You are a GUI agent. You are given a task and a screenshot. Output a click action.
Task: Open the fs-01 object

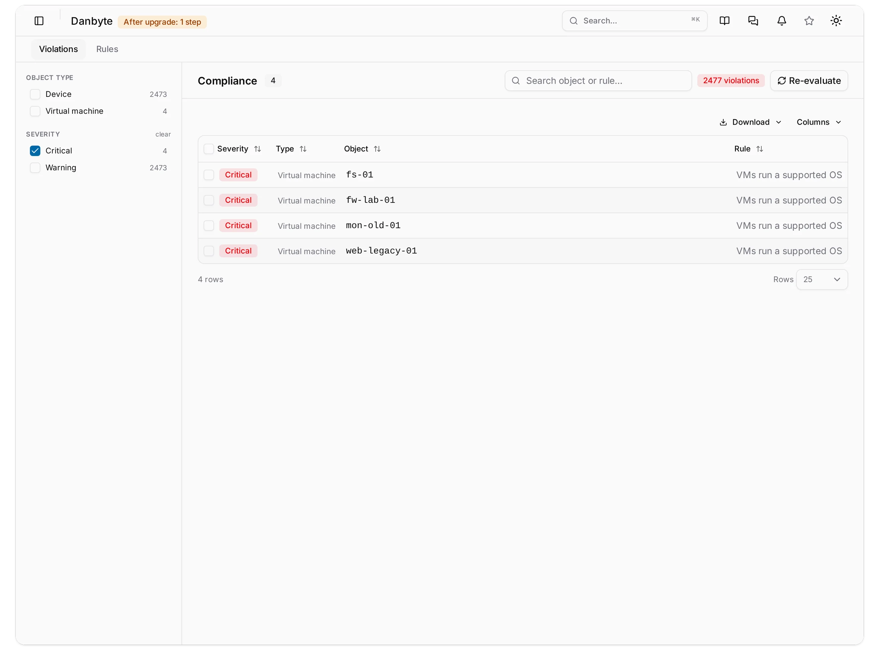pos(359,175)
